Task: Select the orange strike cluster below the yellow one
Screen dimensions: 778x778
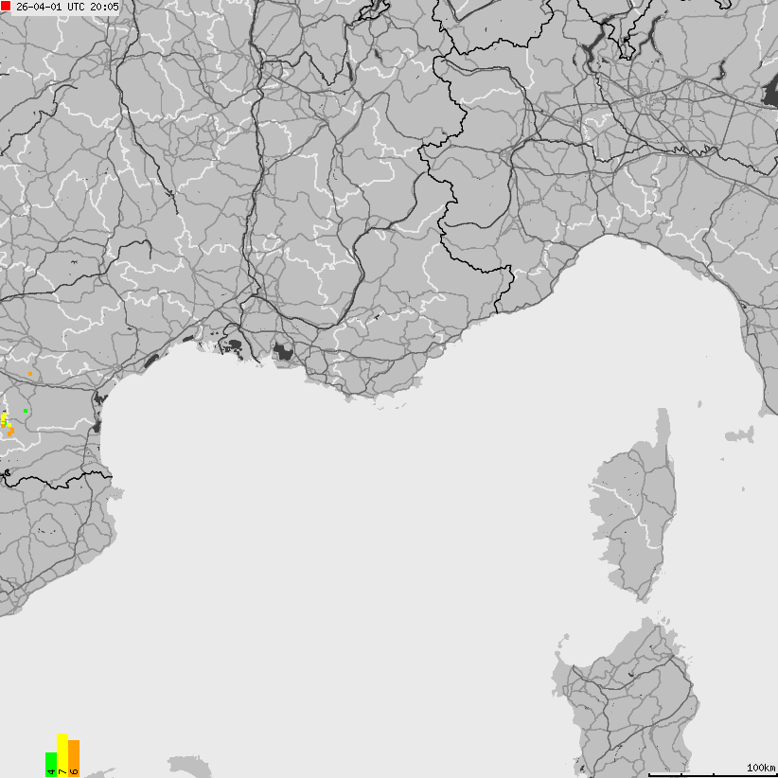Action: click(10, 432)
